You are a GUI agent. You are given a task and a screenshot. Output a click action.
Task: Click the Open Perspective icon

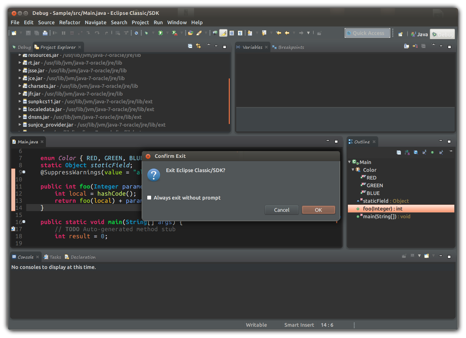(x=400, y=34)
